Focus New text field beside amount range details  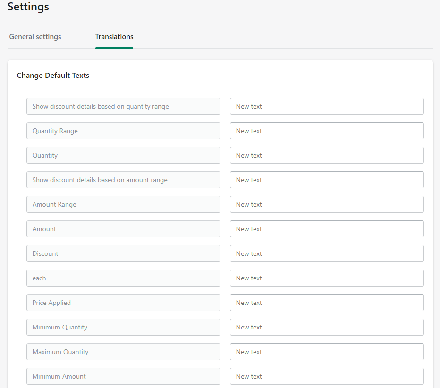click(327, 180)
